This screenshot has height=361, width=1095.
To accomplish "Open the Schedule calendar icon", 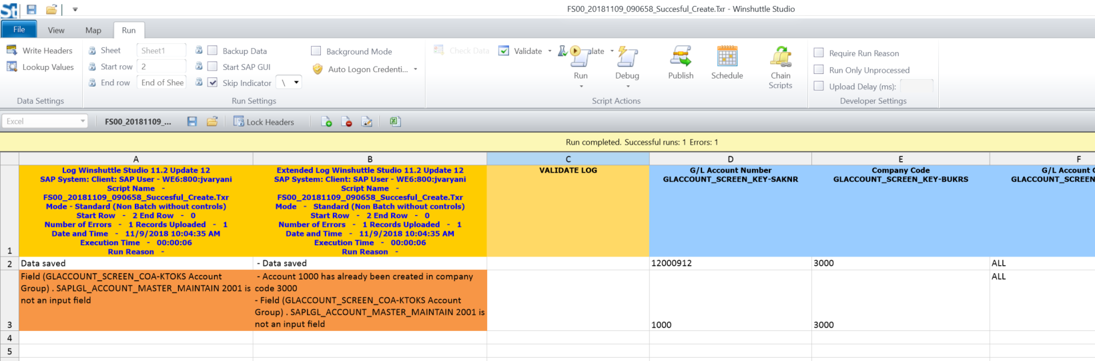I will [727, 57].
